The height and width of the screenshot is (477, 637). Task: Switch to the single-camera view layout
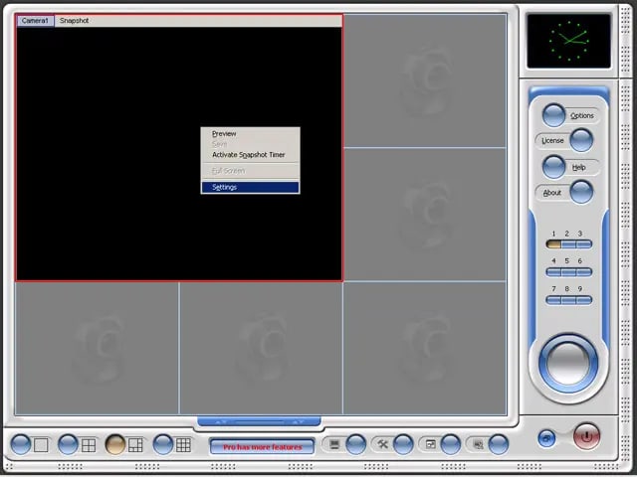(20, 444)
